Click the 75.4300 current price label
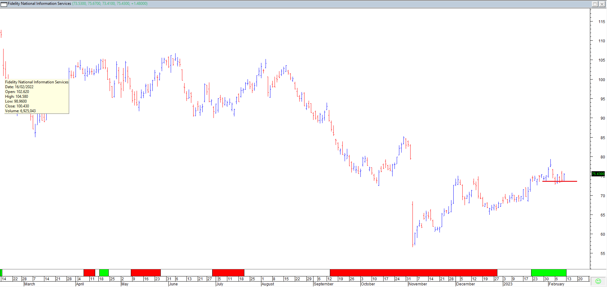Viewport: 607px width, 287px height. [x=598, y=174]
